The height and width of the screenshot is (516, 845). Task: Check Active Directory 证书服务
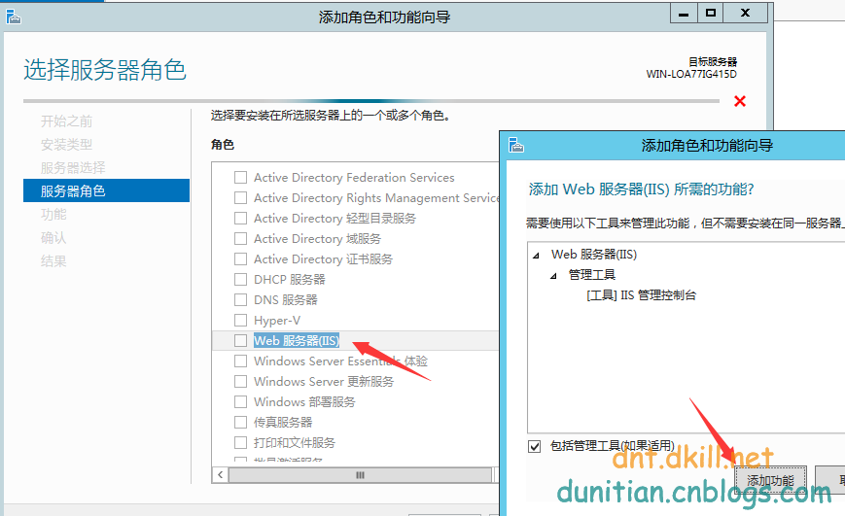pos(241,259)
